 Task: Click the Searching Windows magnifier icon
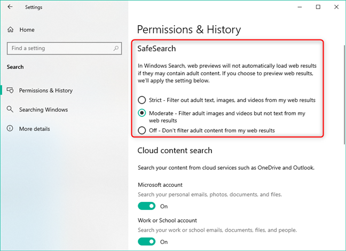[x=10, y=109]
